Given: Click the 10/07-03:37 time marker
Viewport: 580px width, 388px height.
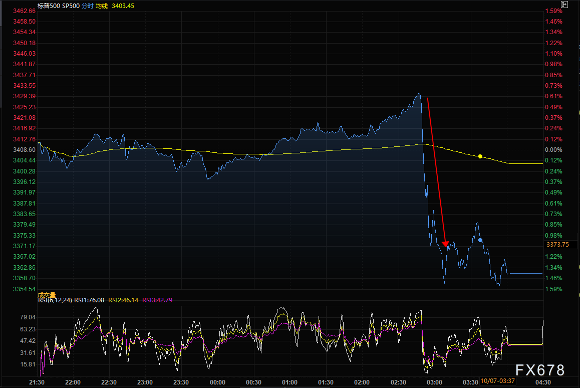Looking at the screenshot, I should [x=498, y=381].
